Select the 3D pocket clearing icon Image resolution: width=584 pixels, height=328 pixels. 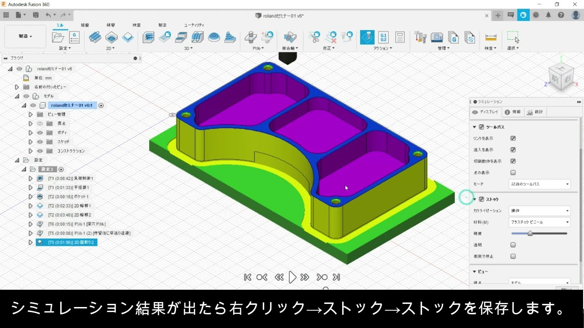(165, 37)
